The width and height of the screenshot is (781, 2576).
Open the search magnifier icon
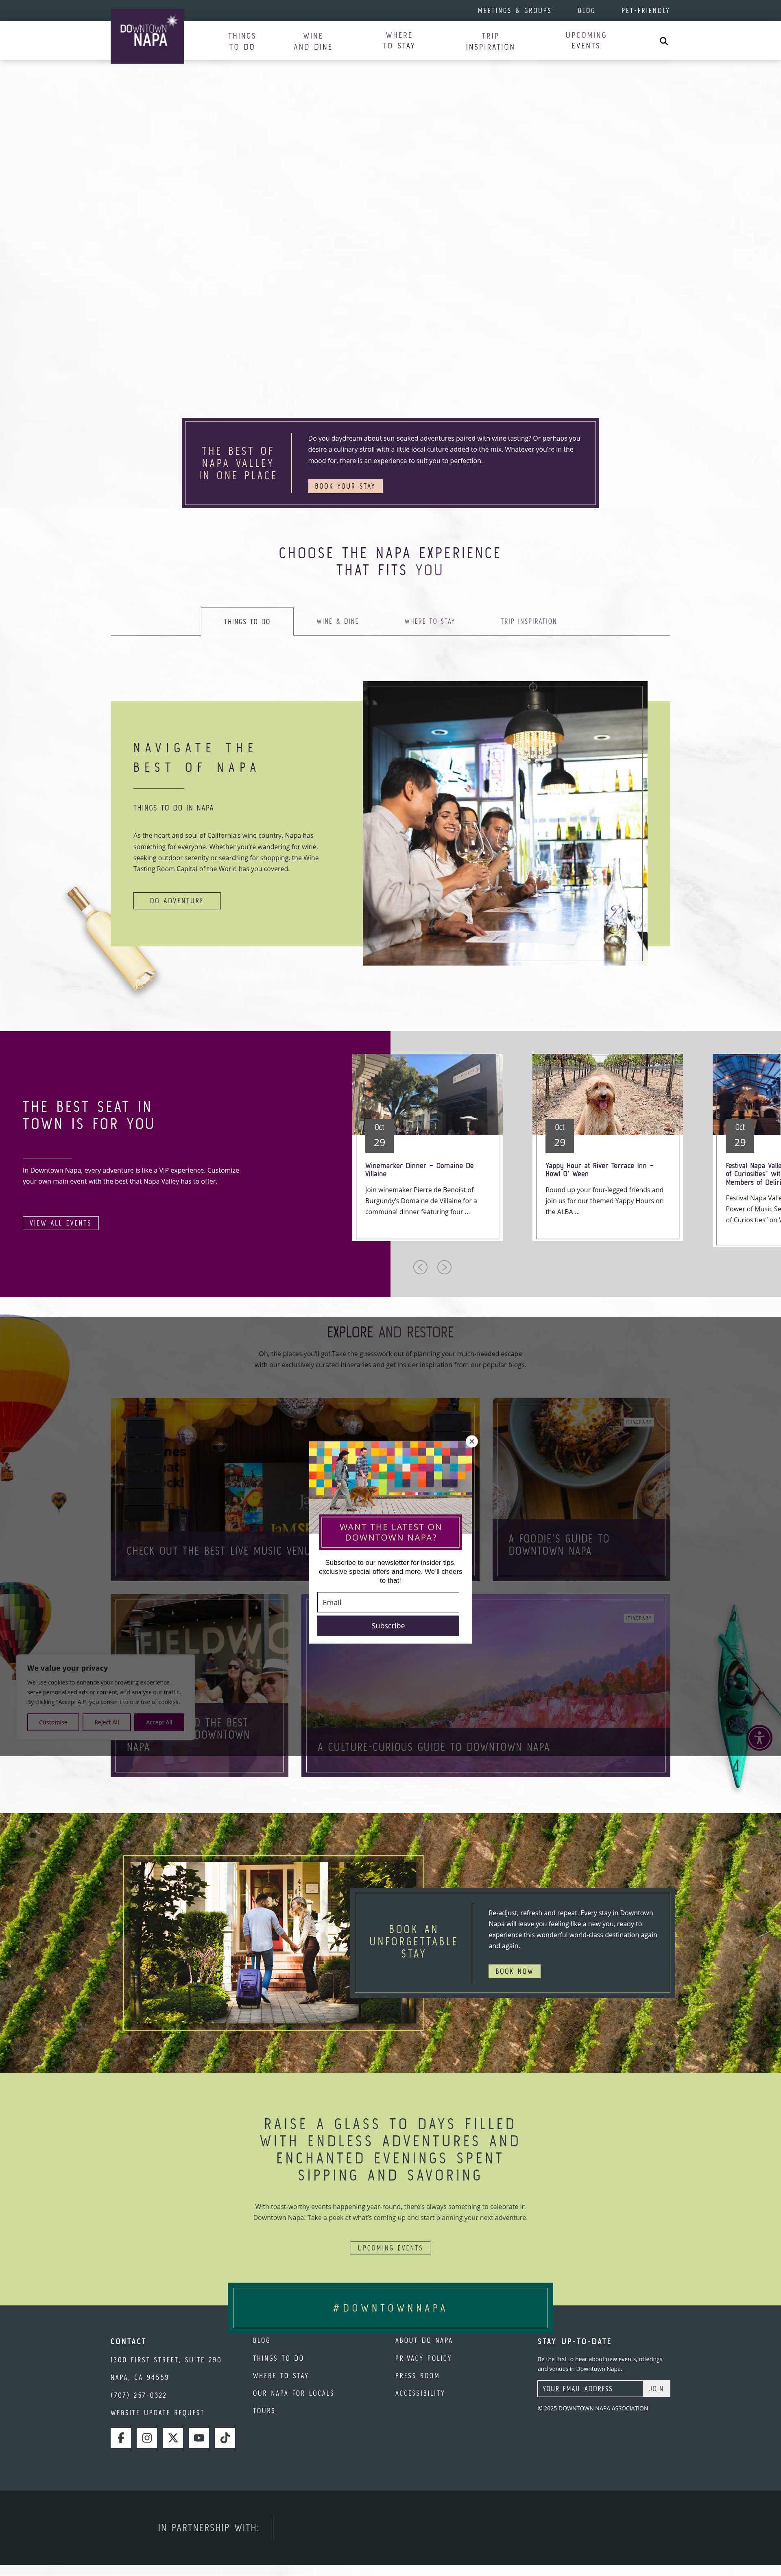click(x=663, y=41)
